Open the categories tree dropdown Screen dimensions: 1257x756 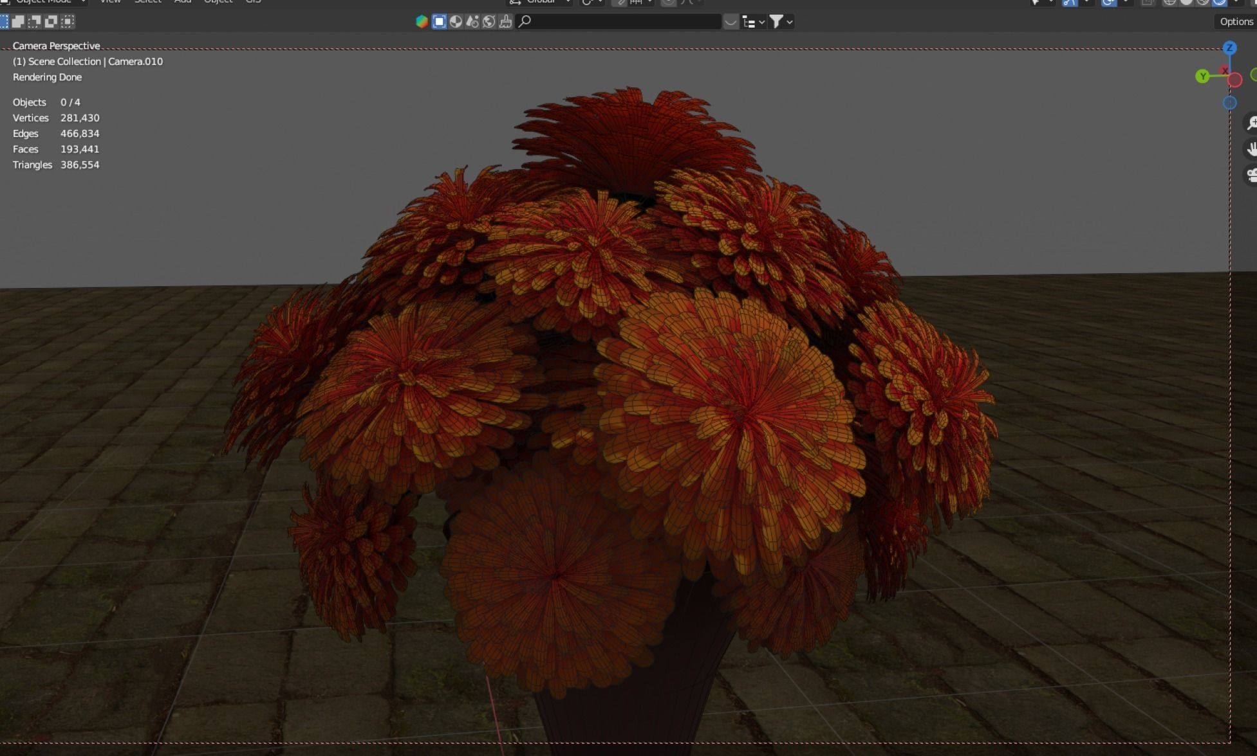click(753, 22)
